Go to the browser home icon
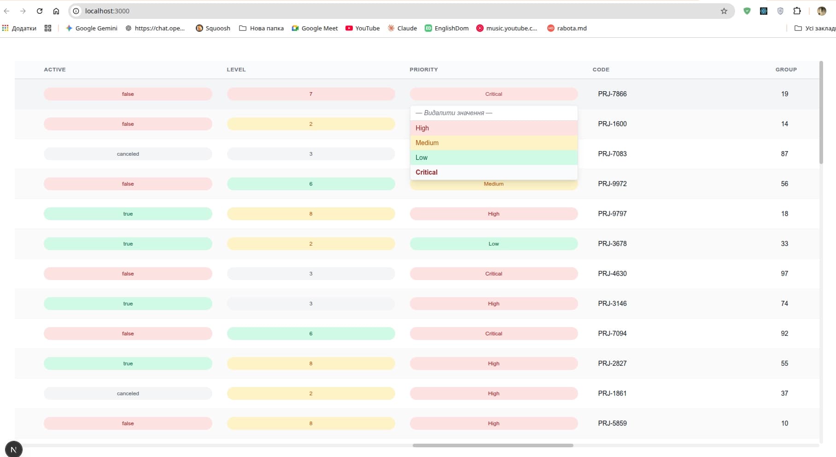Image resolution: width=836 pixels, height=457 pixels. 56,11
